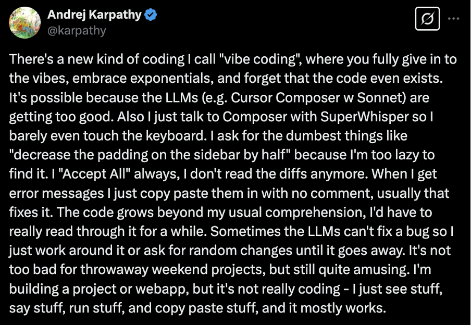The image size is (471, 325).
Task: Open the three-dot more options menu
Action: [x=453, y=19]
